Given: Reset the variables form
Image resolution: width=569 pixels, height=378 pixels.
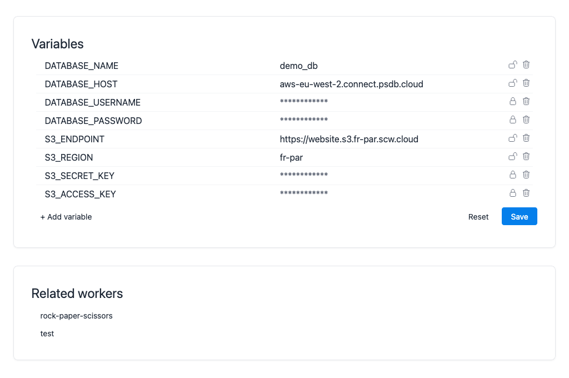Looking at the screenshot, I should pyautogui.click(x=478, y=217).
